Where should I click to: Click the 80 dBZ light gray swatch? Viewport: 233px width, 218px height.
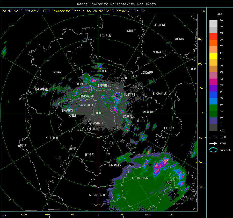(x=213, y=23)
